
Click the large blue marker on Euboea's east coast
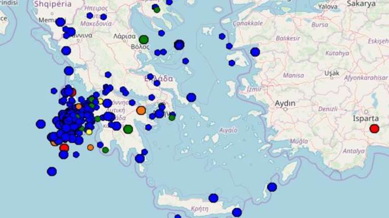(191, 98)
